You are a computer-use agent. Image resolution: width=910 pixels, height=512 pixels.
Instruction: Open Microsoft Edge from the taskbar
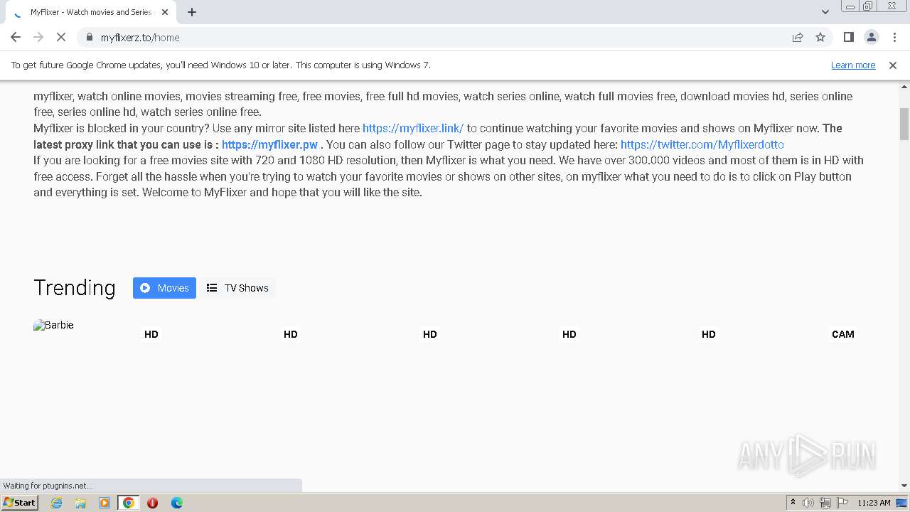coord(177,503)
